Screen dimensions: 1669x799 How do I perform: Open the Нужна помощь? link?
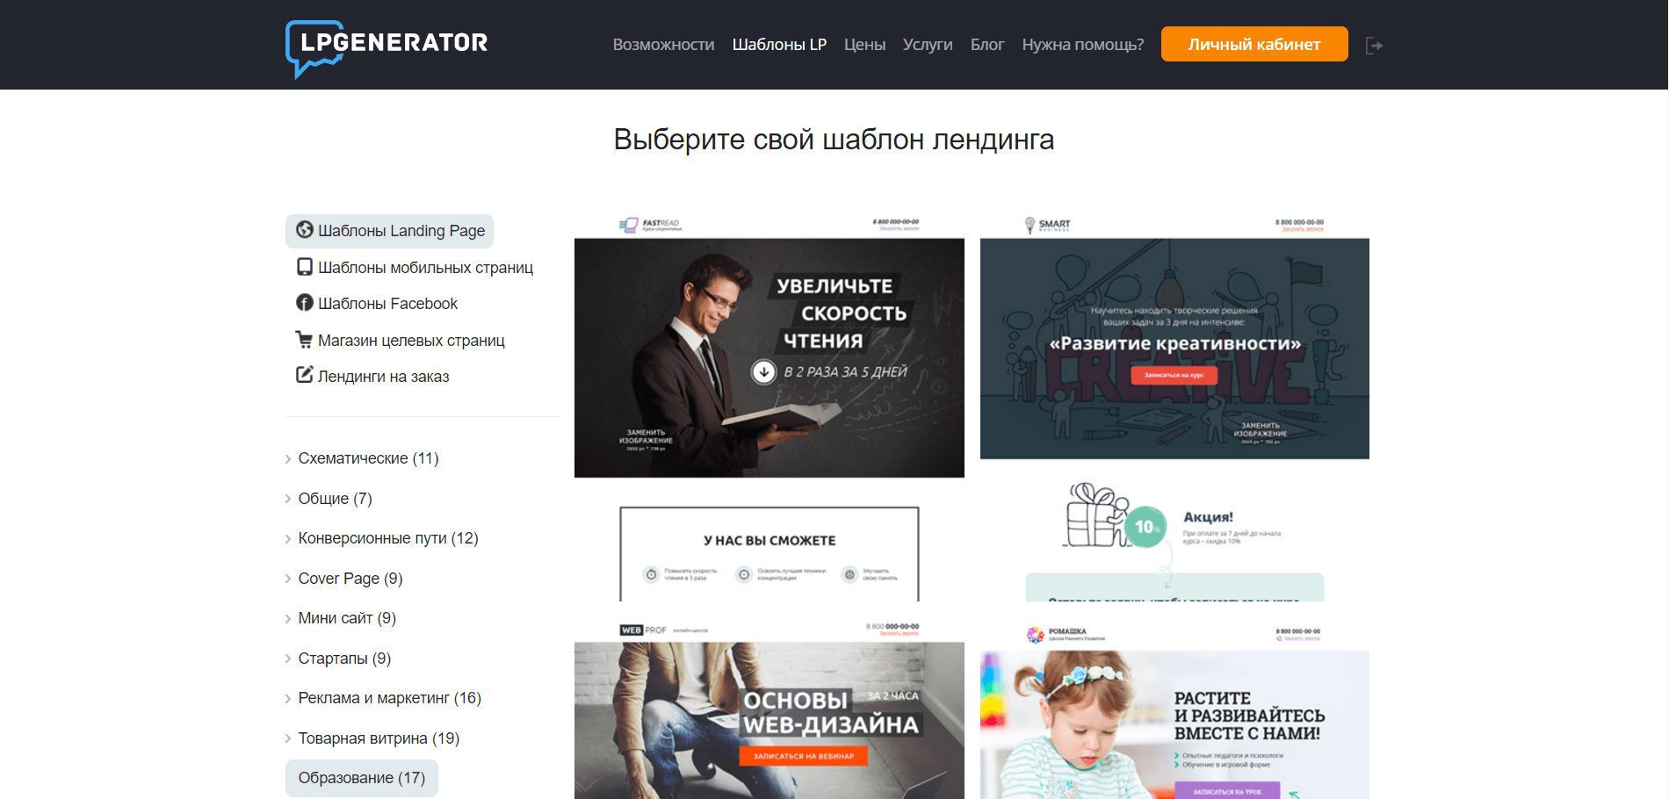[x=1083, y=45]
